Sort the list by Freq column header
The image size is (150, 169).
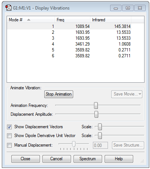[x=72, y=20]
